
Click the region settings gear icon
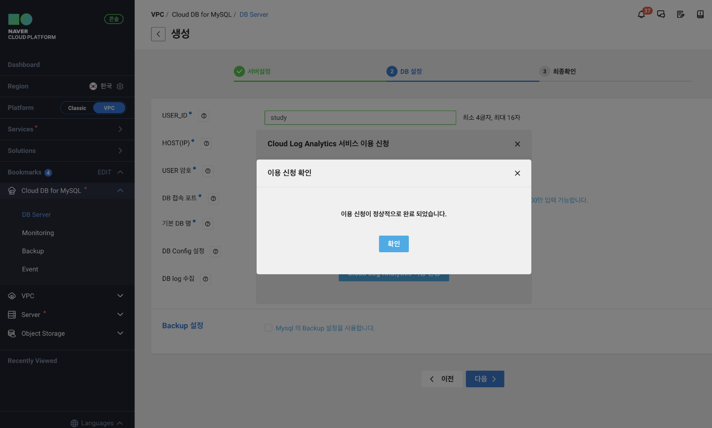click(x=120, y=86)
